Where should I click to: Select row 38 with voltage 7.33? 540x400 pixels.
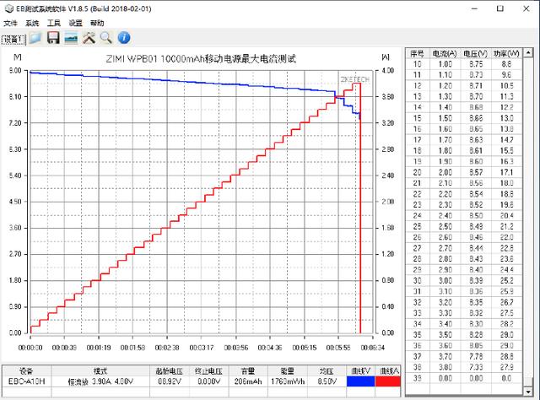click(x=464, y=367)
